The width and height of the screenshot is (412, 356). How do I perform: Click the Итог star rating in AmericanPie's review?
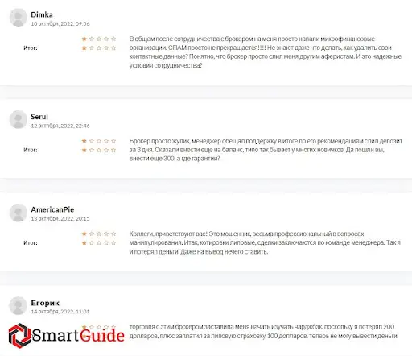coord(99,242)
